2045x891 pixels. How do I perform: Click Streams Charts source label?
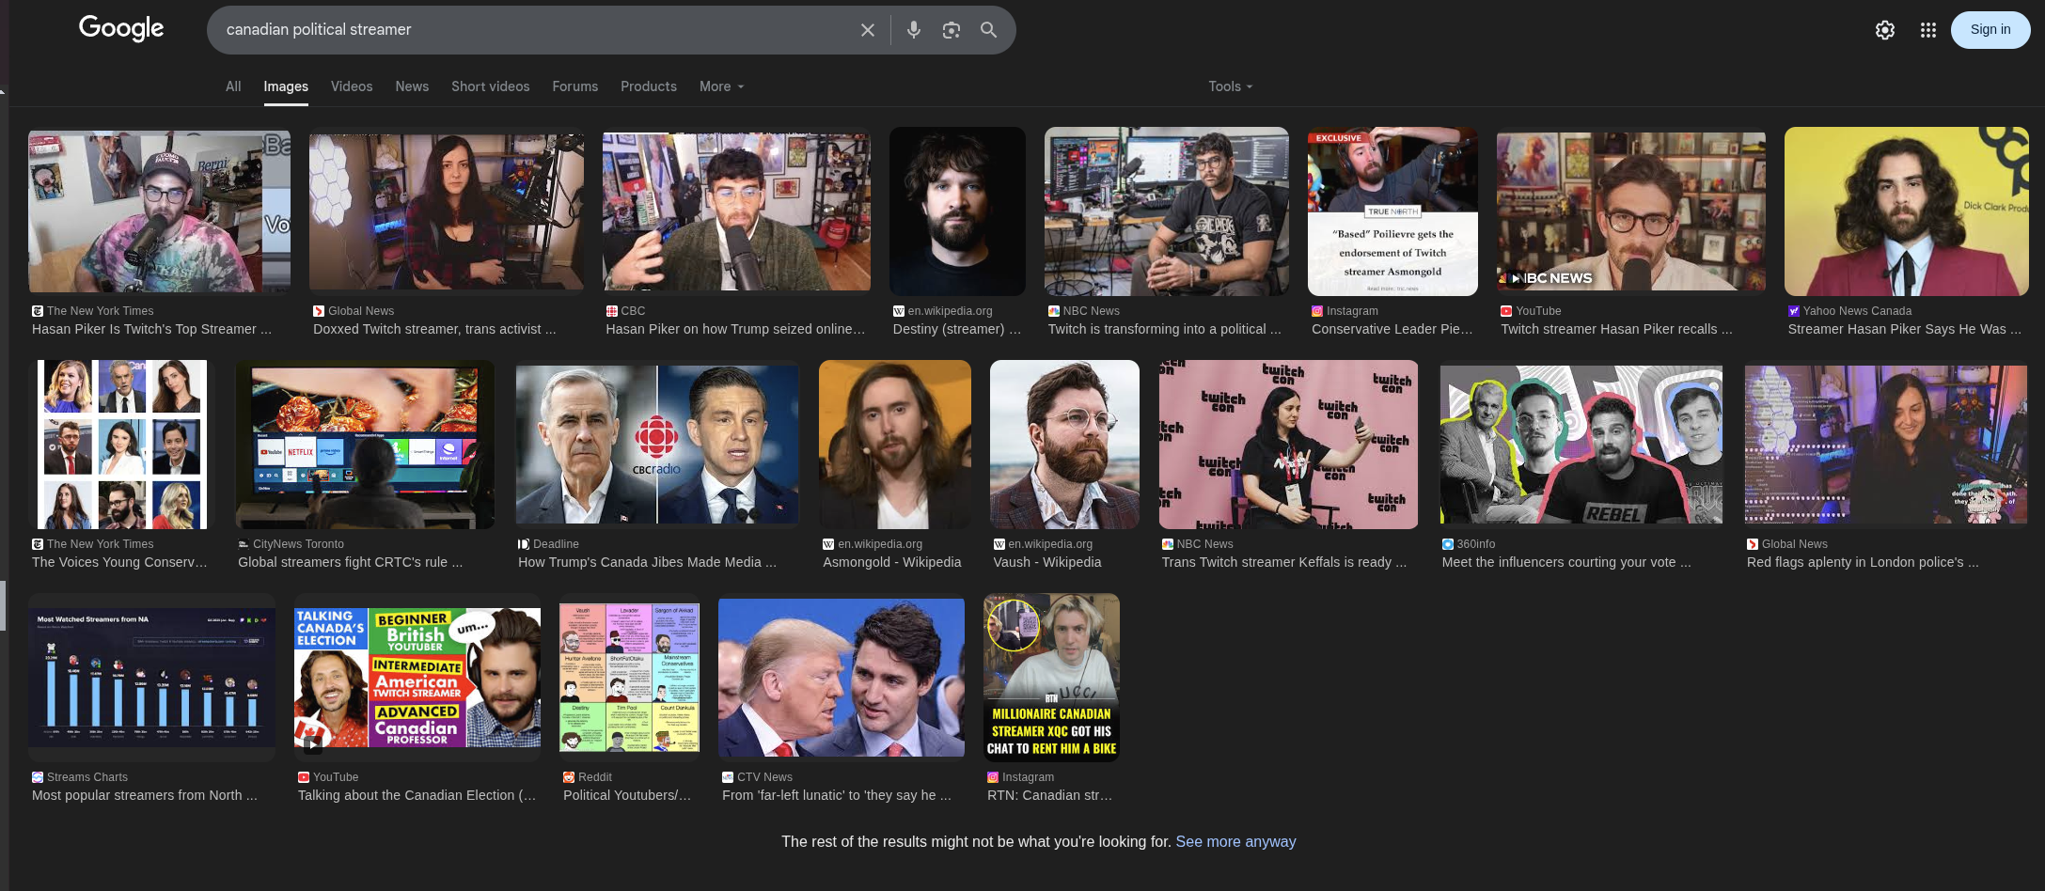(87, 777)
